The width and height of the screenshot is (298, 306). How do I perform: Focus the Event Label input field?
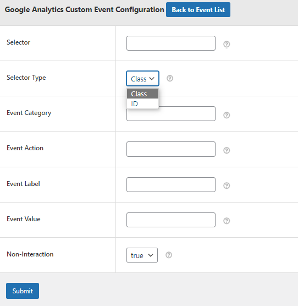(x=171, y=184)
